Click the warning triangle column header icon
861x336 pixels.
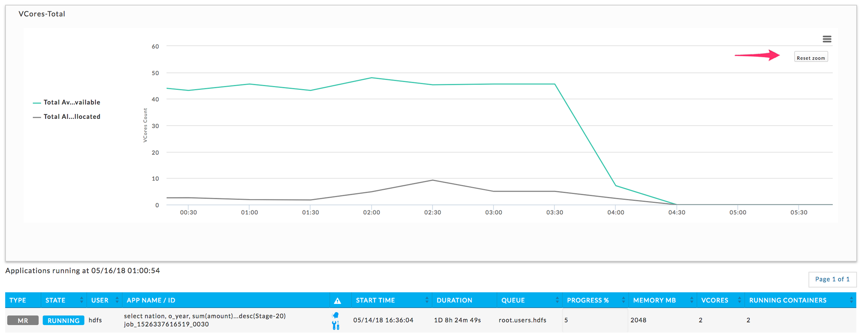coord(337,301)
